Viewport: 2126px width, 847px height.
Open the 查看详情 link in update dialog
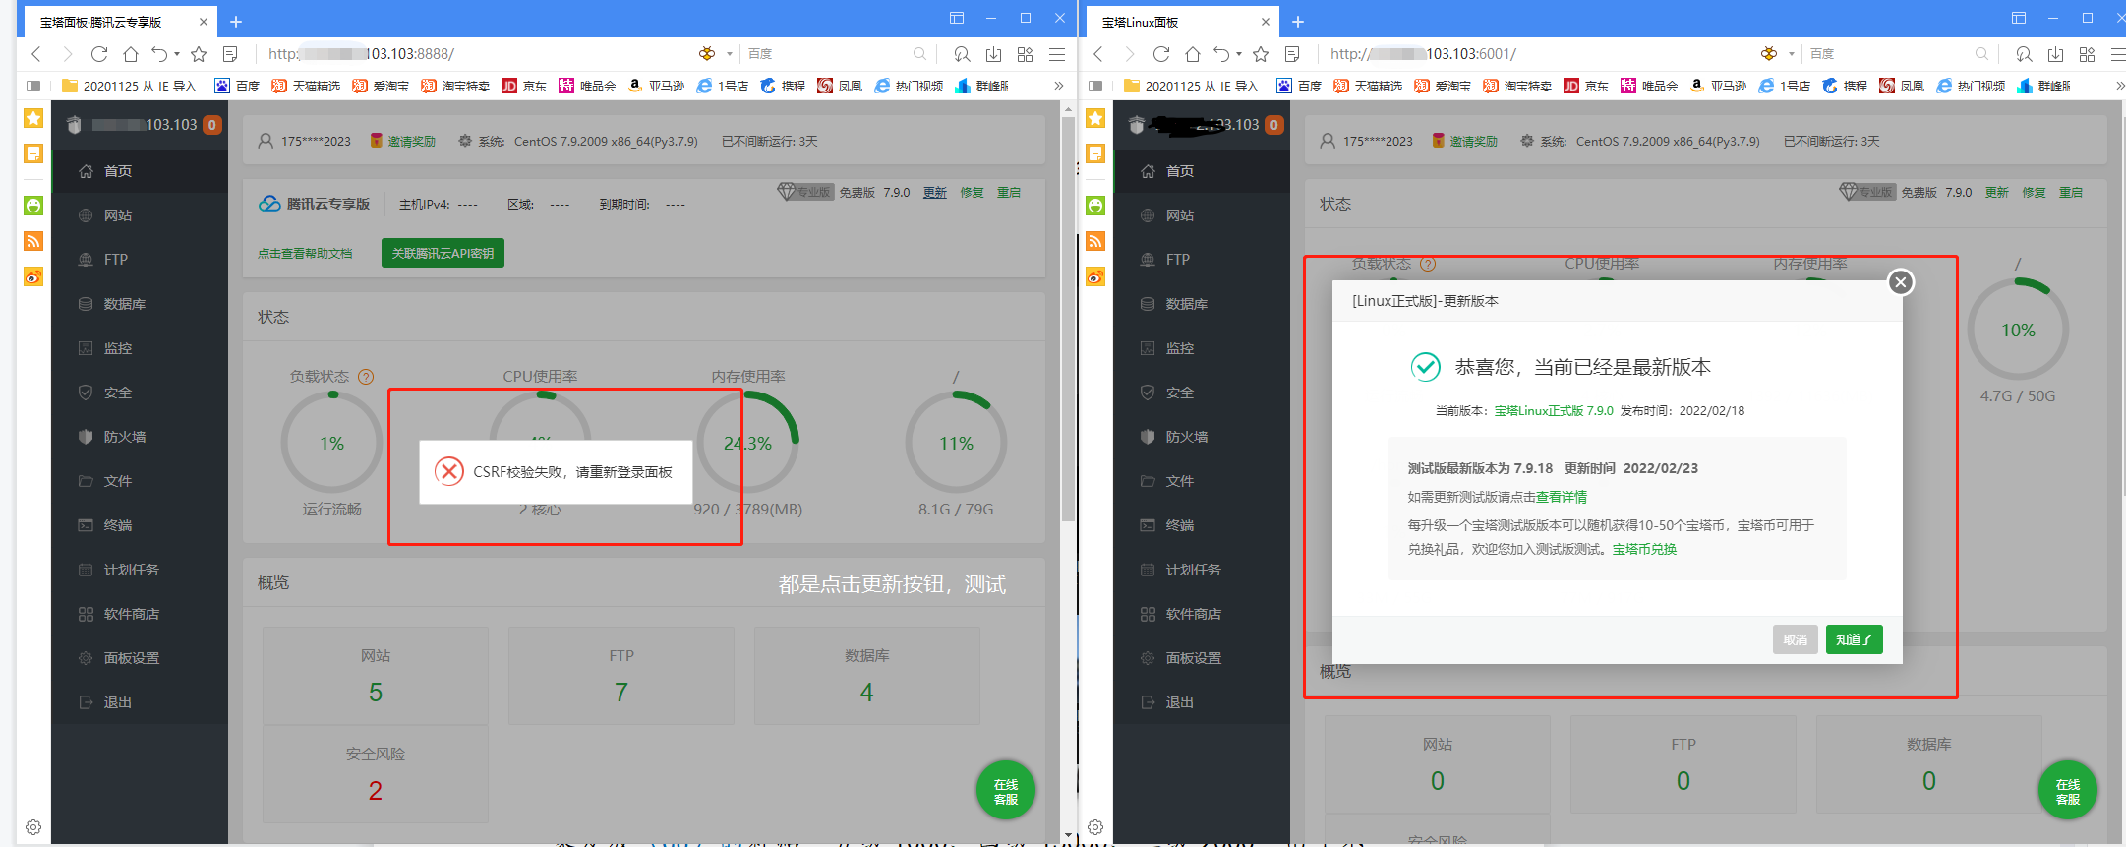click(1562, 497)
